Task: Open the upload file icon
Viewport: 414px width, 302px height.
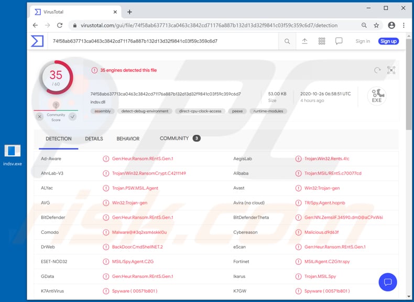Action: pyautogui.click(x=304, y=41)
